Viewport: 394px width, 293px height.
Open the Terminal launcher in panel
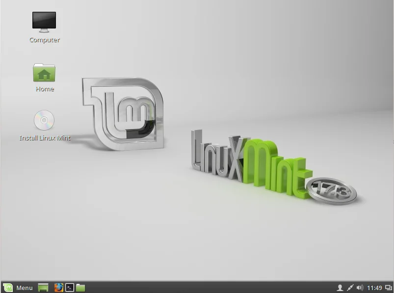70,288
